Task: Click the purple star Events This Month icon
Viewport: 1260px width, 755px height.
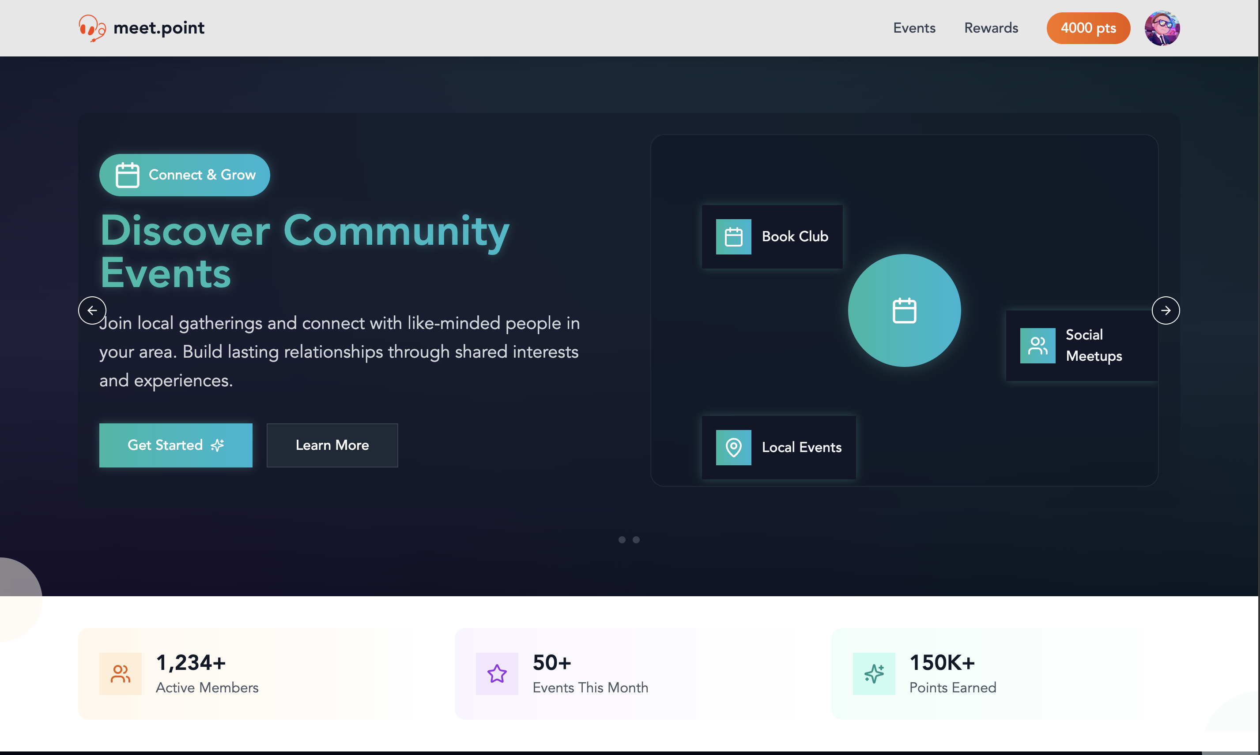Action: pyautogui.click(x=497, y=673)
